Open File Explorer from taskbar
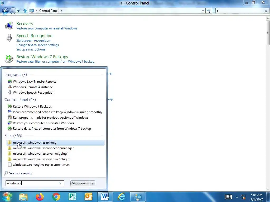Screen dimensions: 270x202 pyautogui.click(x=23, y=197)
